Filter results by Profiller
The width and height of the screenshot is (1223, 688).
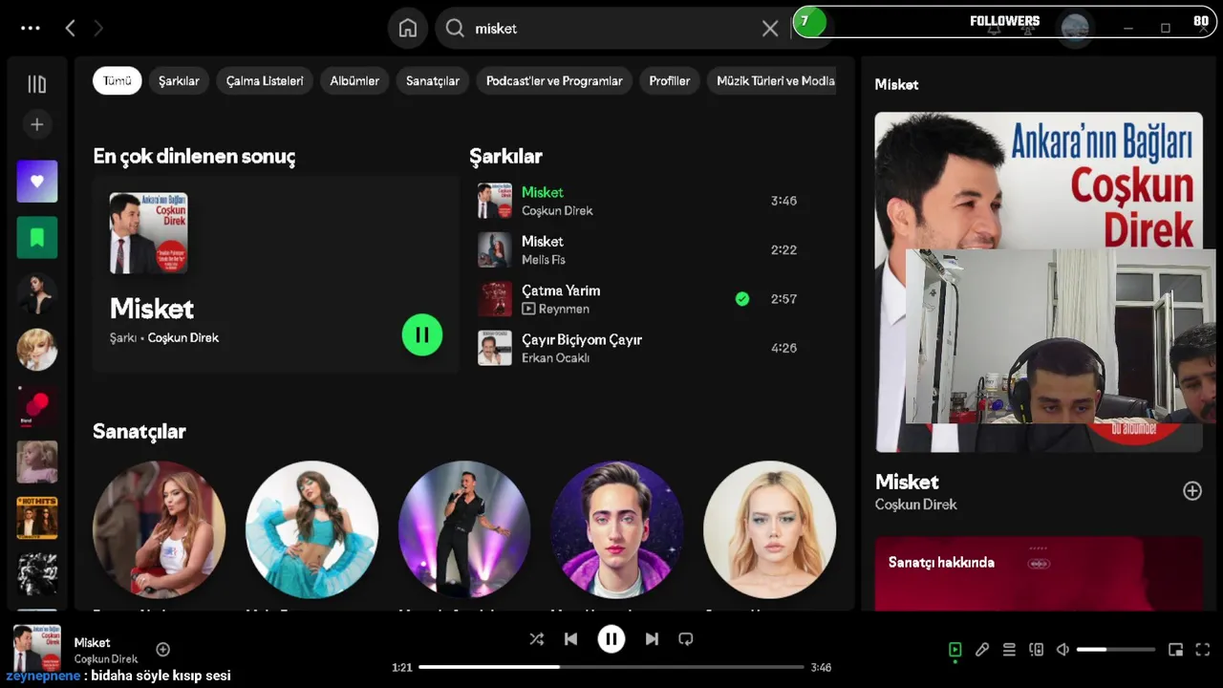pyautogui.click(x=670, y=81)
